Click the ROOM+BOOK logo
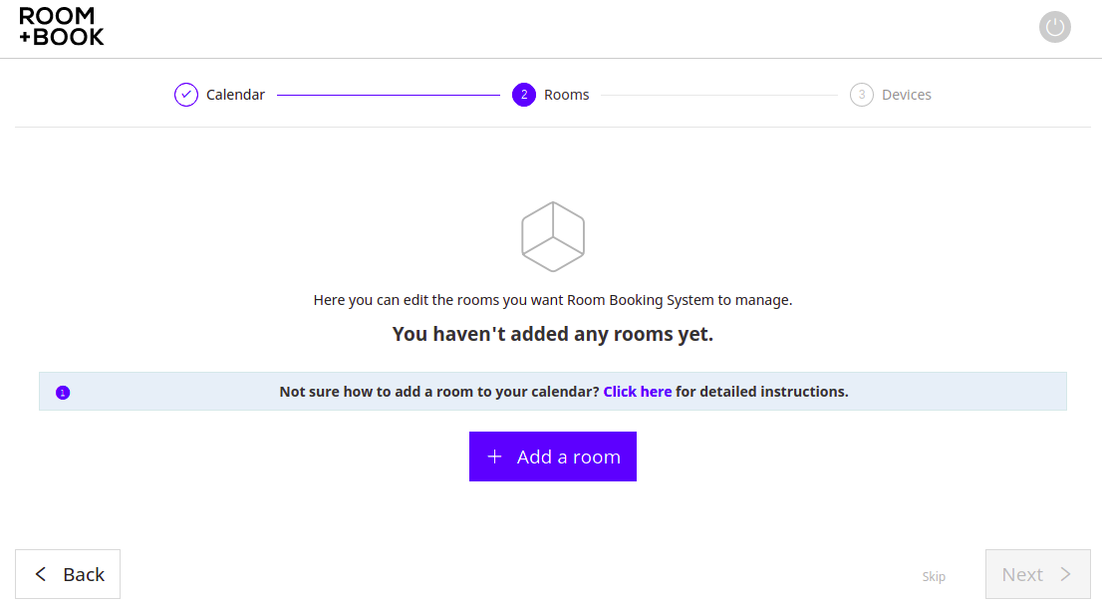The width and height of the screenshot is (1102, 607). pyautogui.click(x=61, y=27)
